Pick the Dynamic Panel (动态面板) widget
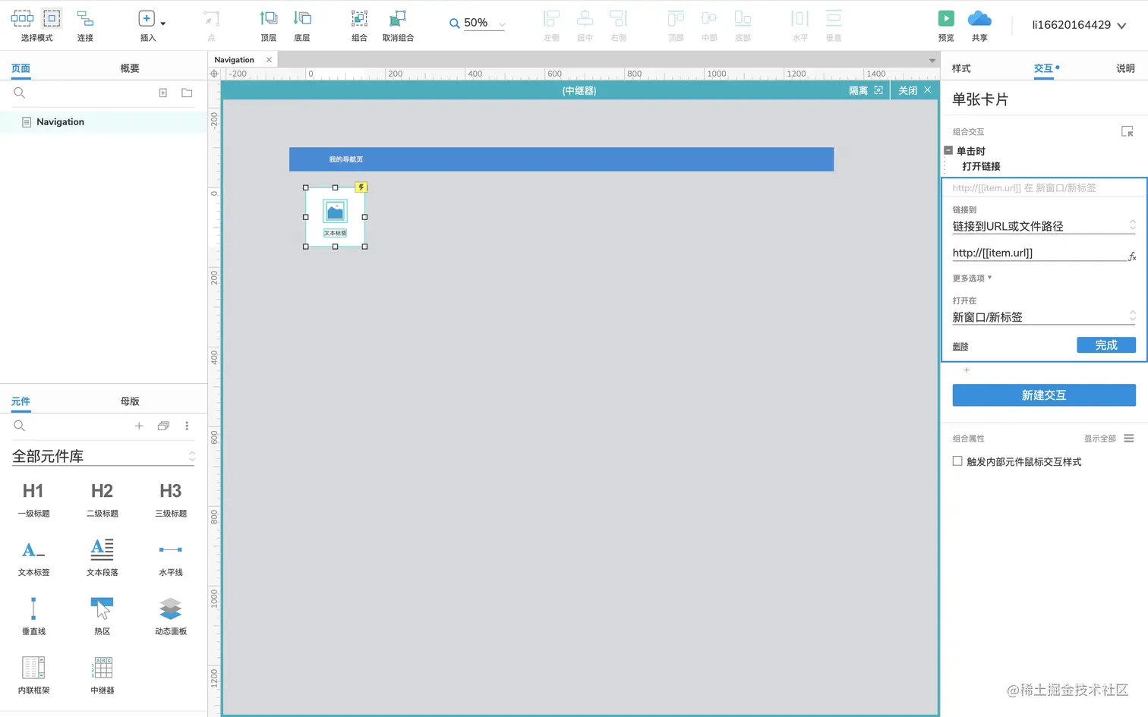This screenshot has width=1148, height=717. 171,617
